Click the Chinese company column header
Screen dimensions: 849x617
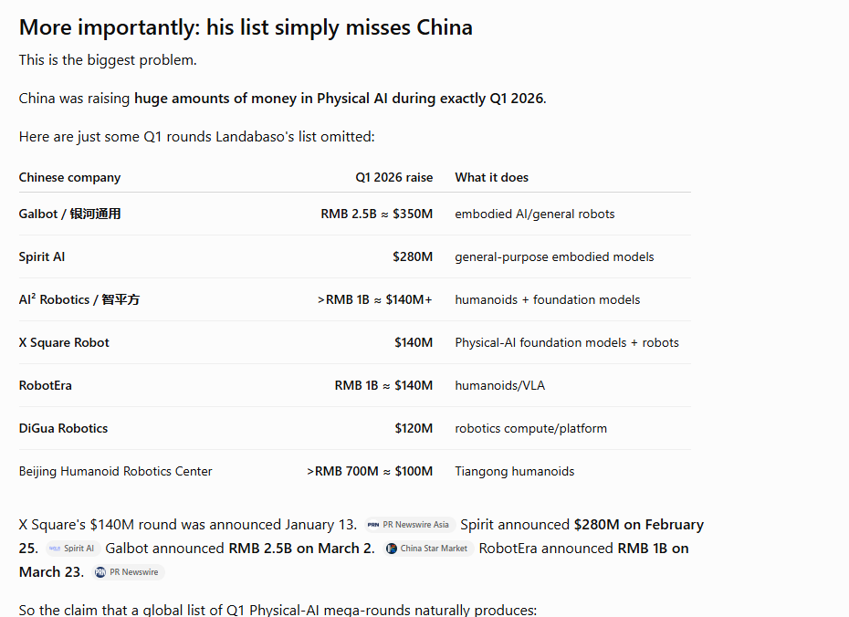tap(70, 177)
